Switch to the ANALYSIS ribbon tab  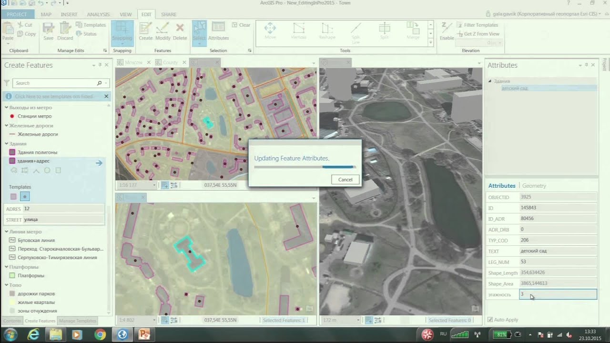98,14
